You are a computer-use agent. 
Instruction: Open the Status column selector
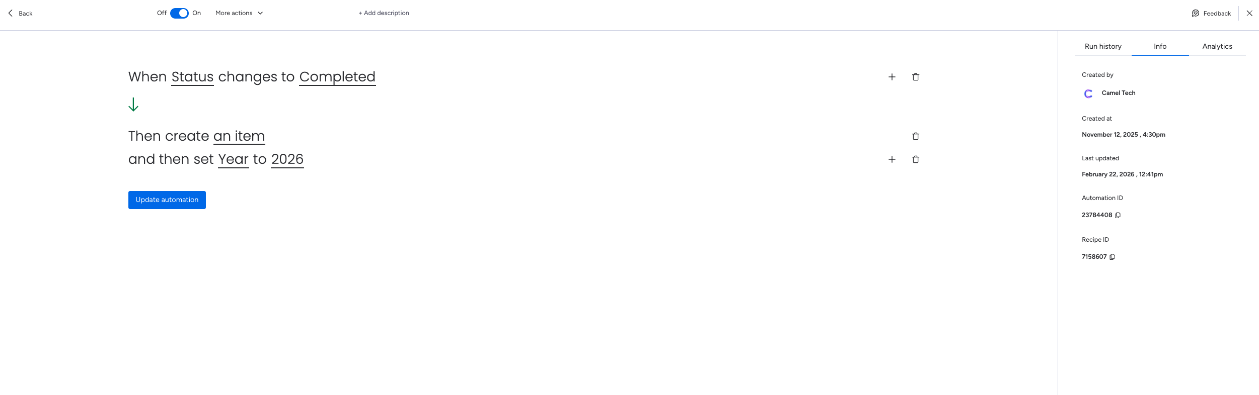(x=192, y=77)
